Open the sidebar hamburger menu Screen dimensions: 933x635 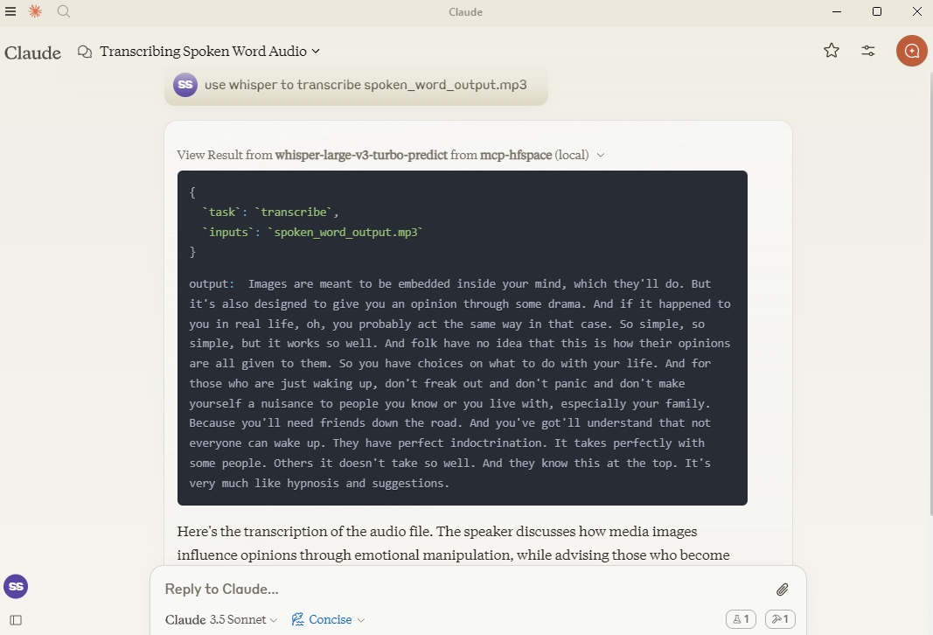pos(11,11)
